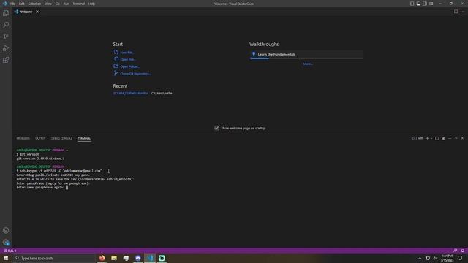Toggle bottom panel layout icon
The height and width of the screenshot is (263, 468).
click(418, 4)
